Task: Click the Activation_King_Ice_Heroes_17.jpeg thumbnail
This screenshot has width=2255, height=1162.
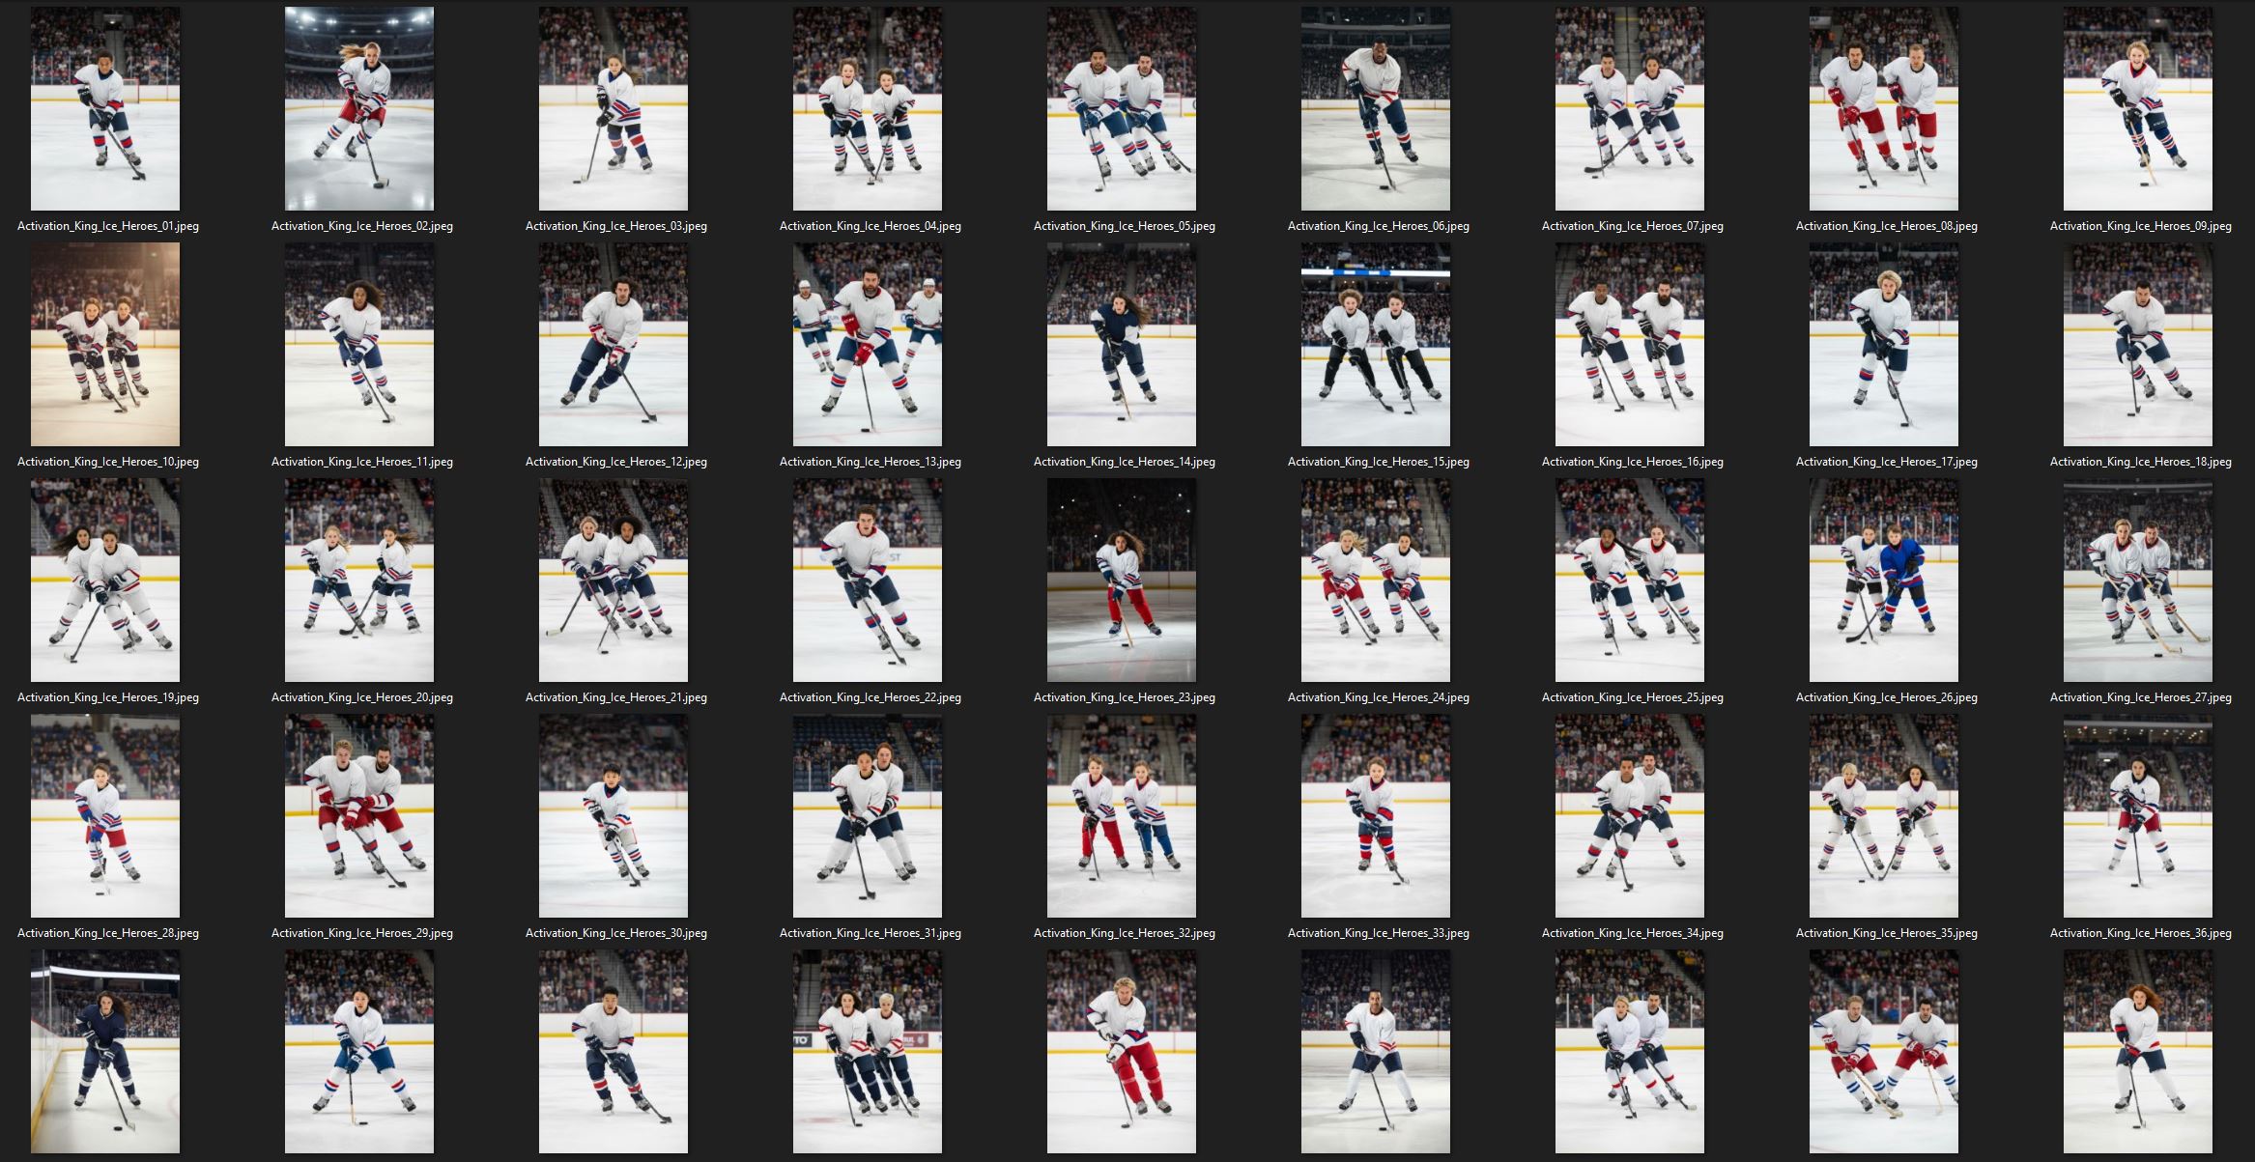Action: 1884,345
